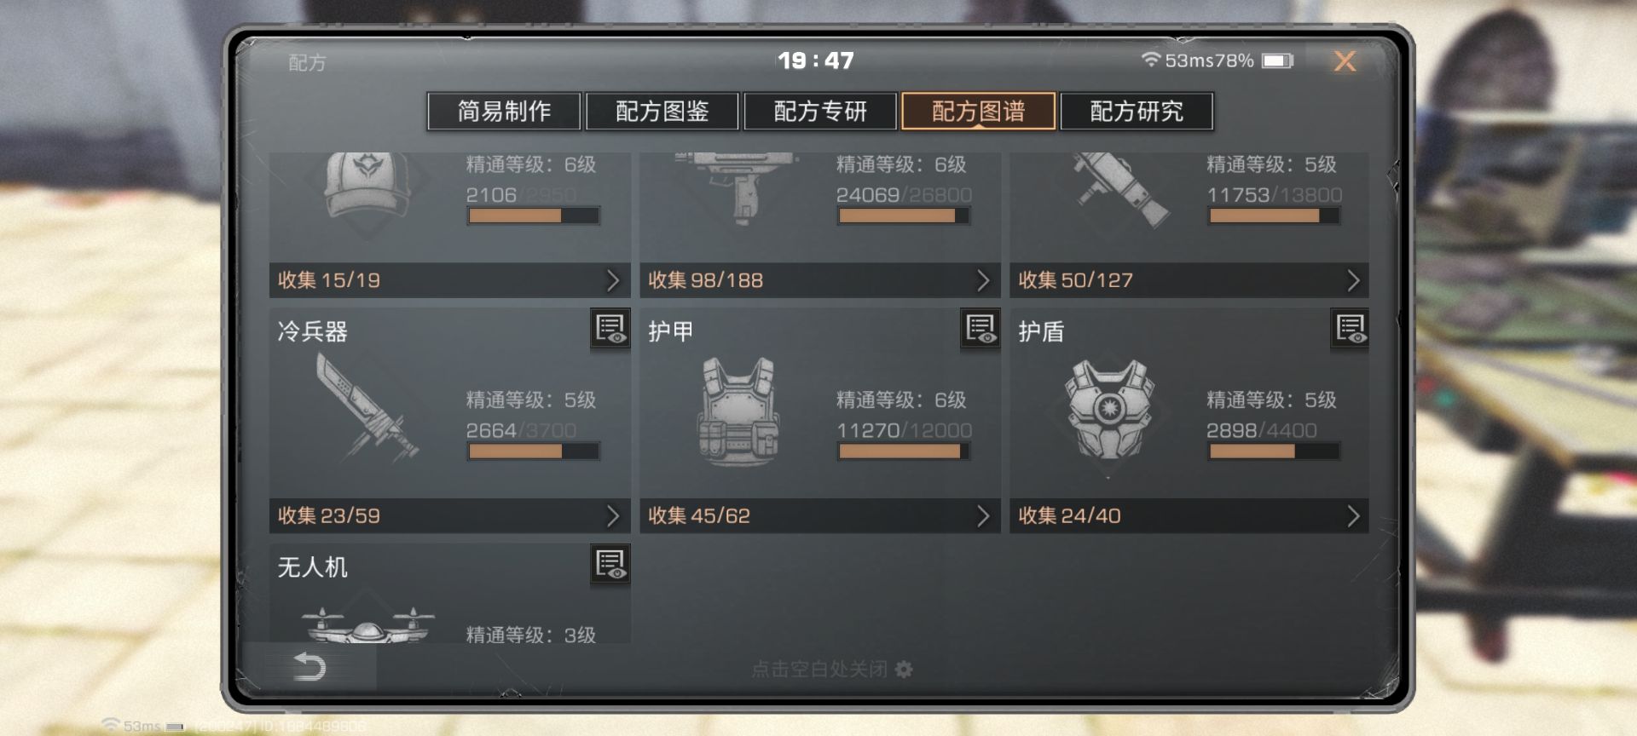The height and width of the screenshot is (736, 1637).
Task: Expand 收集 98/188 collection chevron
Action: tap(982, 280)
